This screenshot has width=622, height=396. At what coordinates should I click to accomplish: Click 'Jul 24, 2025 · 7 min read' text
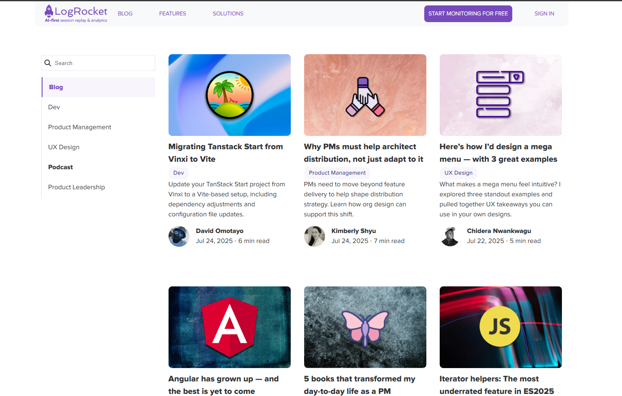(368, 241)
